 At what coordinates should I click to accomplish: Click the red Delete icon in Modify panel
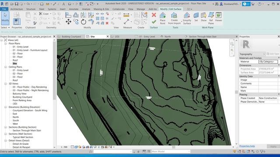(x=107, y=23)
